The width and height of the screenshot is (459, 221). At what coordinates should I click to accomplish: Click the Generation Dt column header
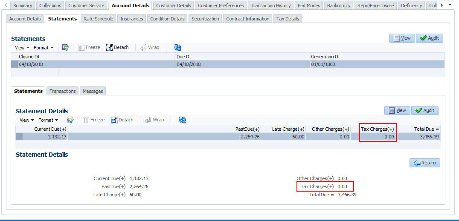(378, 57)
